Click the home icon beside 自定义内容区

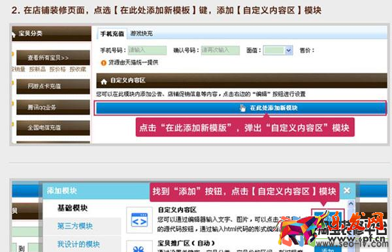pyautogui.click(x=104, y=81)
